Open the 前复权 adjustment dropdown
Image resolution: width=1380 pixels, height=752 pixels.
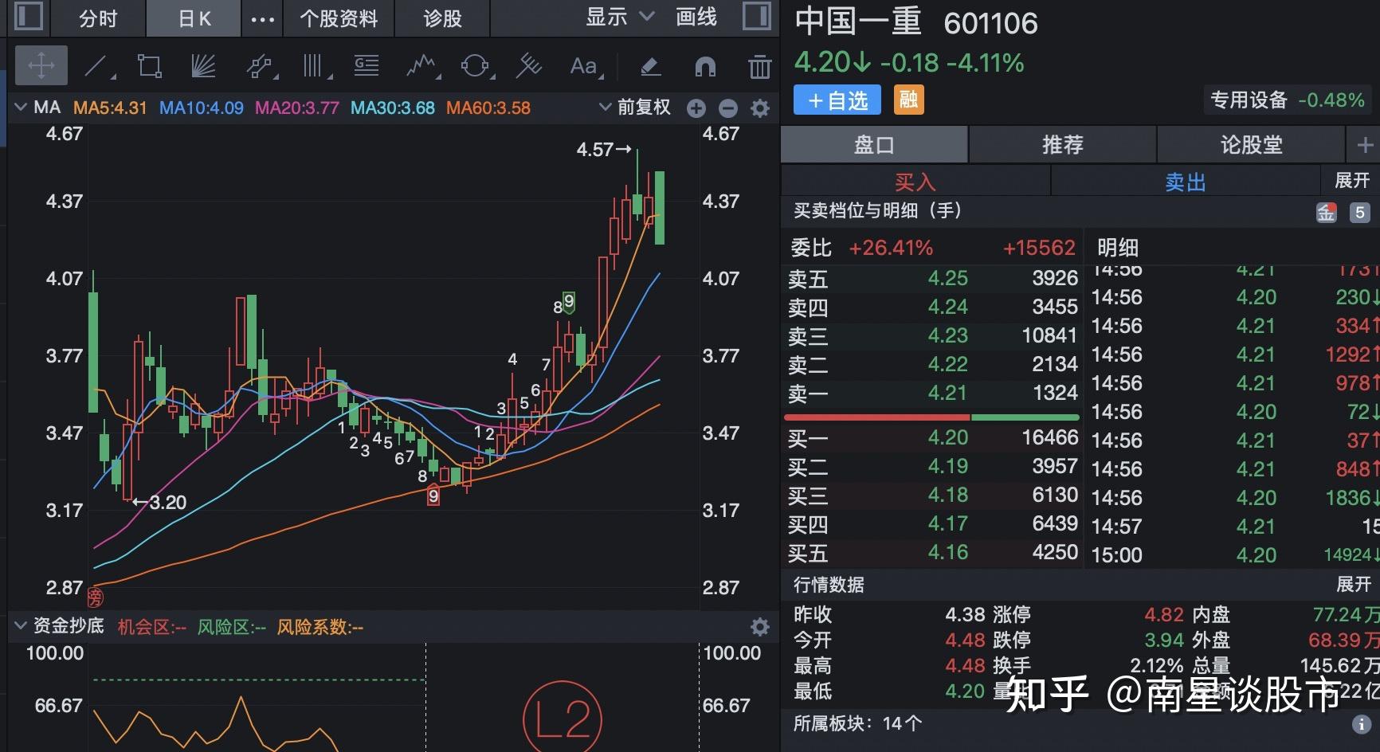coord(637,106)
